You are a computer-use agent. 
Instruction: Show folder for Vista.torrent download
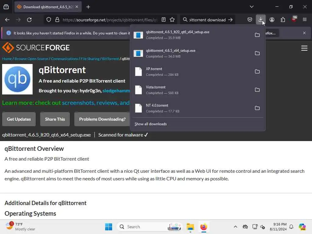tap(257, 90)
